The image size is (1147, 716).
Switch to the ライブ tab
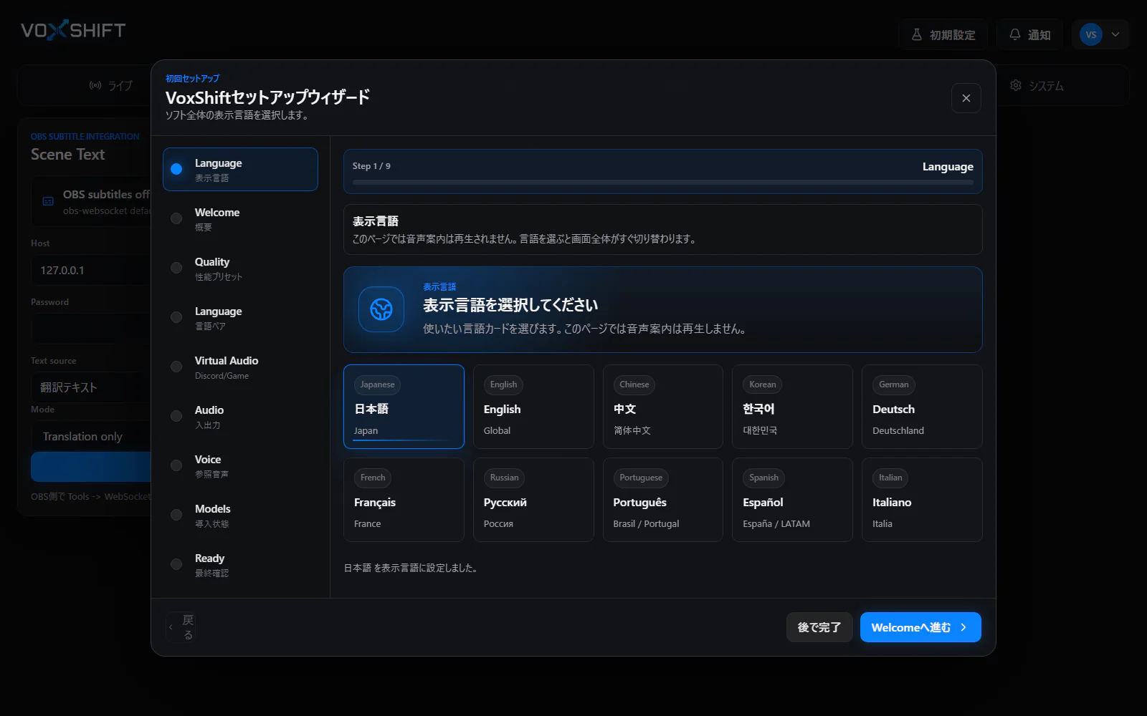coord(110,85)
